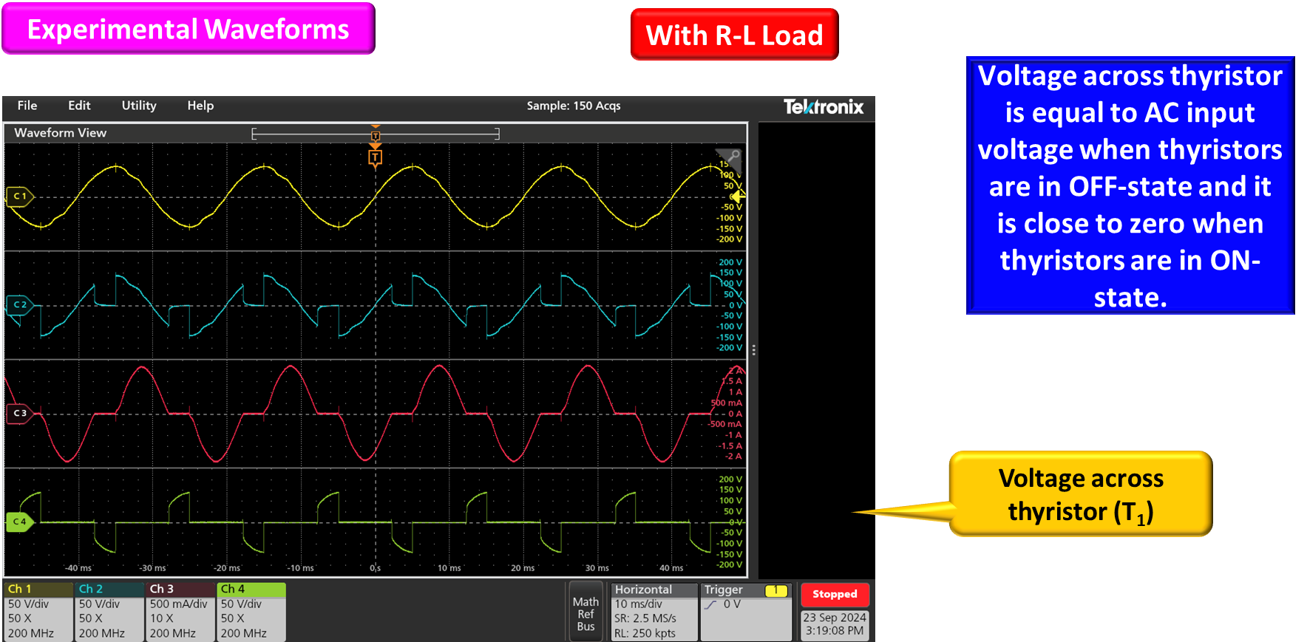Open the Ch 4 settings badge
The image size is (1307, 642).
pos(251,611)
